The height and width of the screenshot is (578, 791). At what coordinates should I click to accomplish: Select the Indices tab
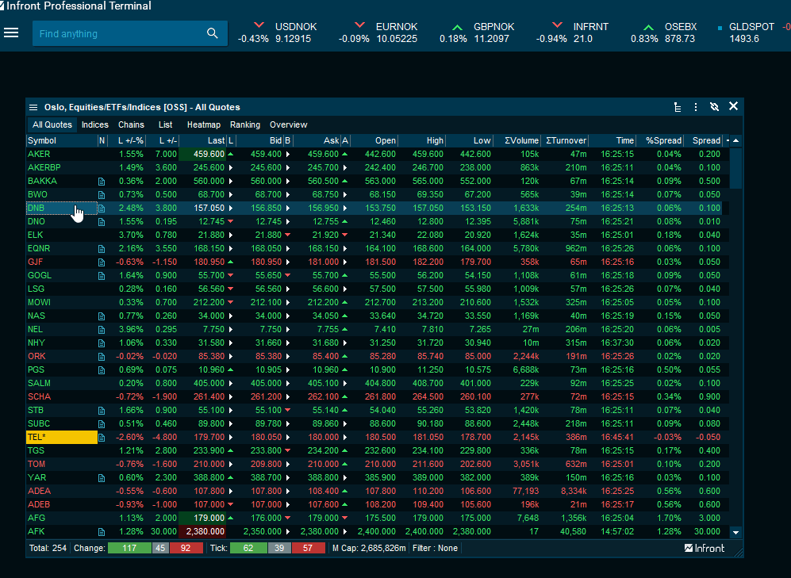95,124
